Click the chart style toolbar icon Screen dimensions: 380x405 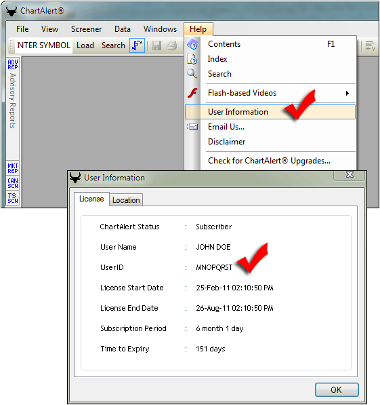coord(137,45)
